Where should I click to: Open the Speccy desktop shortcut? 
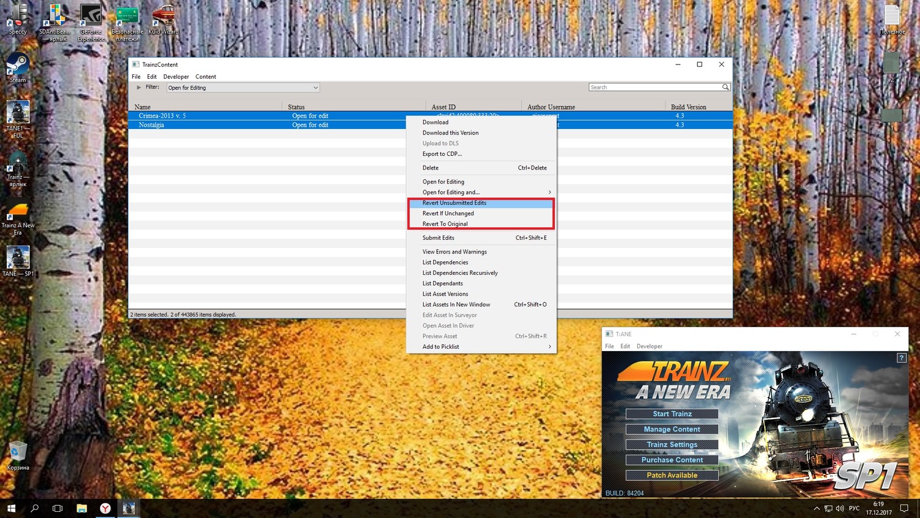[18, 18]
